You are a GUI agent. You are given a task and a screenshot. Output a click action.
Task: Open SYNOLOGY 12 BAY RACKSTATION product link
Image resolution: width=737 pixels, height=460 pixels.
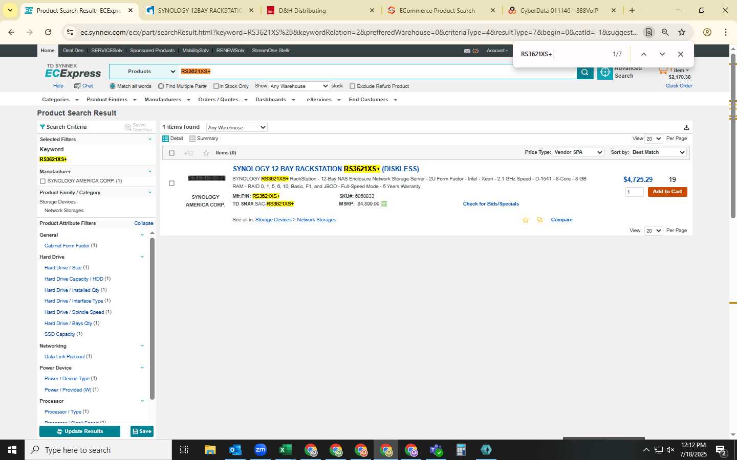click(326, 169)
